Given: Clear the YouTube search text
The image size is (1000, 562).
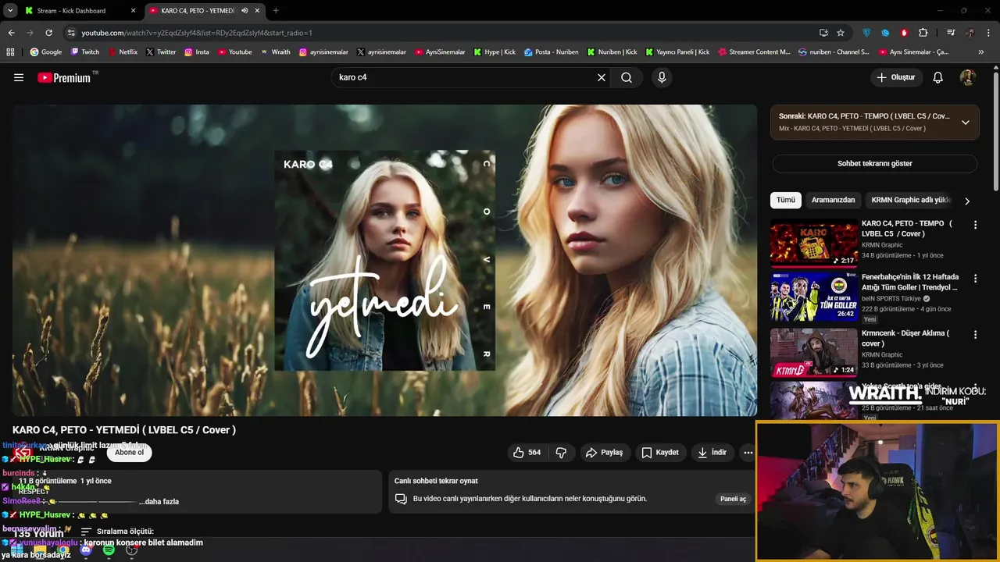Looking at the screenshot, I should (602, 77).
